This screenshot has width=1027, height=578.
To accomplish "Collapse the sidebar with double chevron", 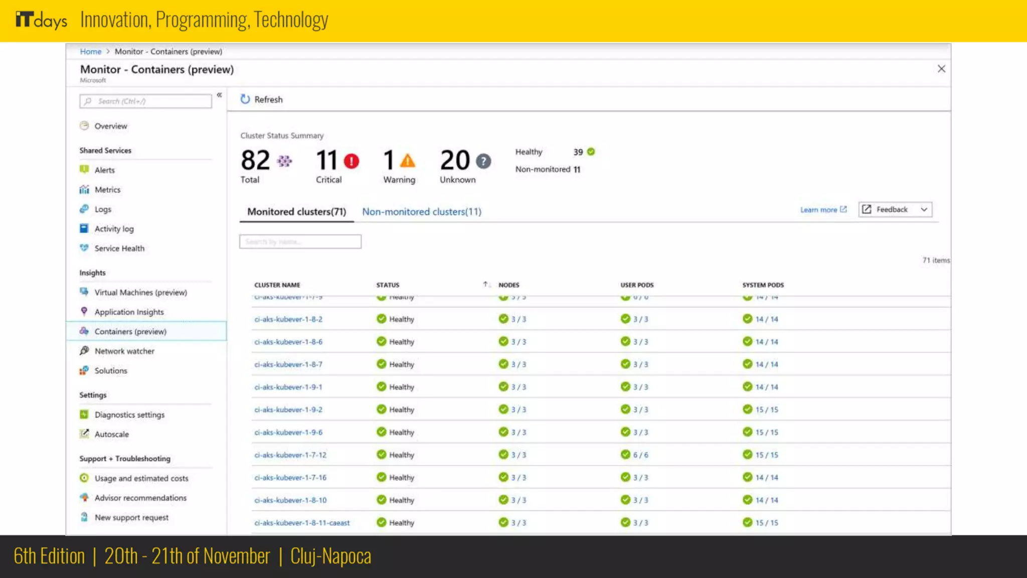I will 219,95.
